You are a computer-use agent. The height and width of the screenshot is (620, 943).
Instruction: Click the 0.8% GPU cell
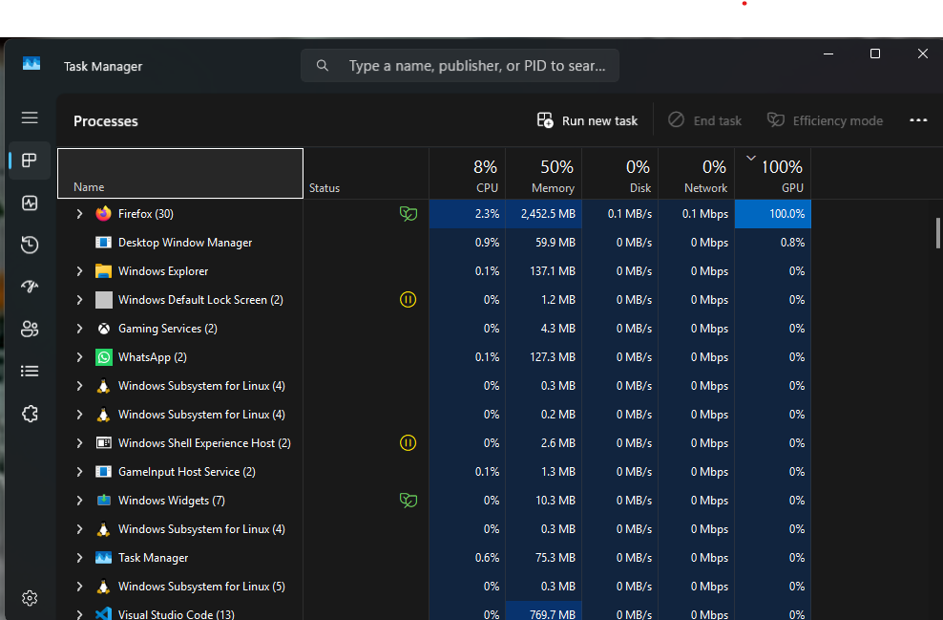tap(773, 243)
